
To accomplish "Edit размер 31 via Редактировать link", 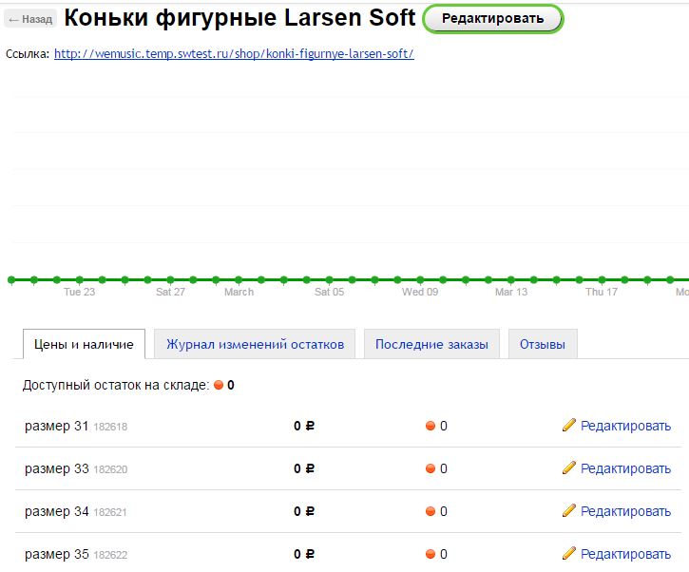I will coord(625,426).
